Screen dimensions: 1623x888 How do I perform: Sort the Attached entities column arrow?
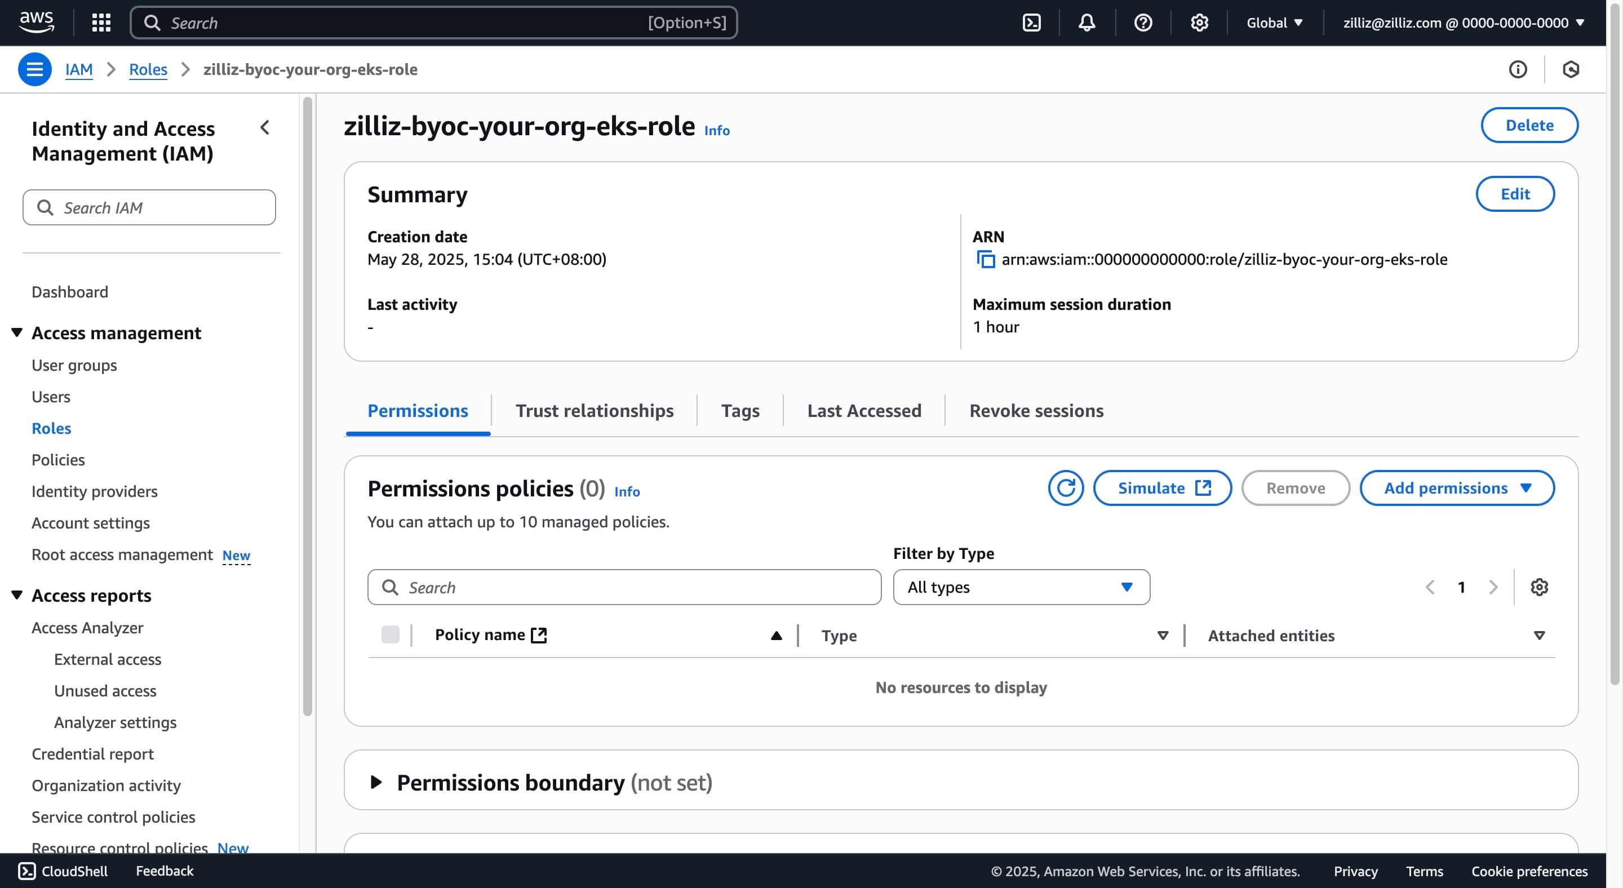(x=1539, y=636)
